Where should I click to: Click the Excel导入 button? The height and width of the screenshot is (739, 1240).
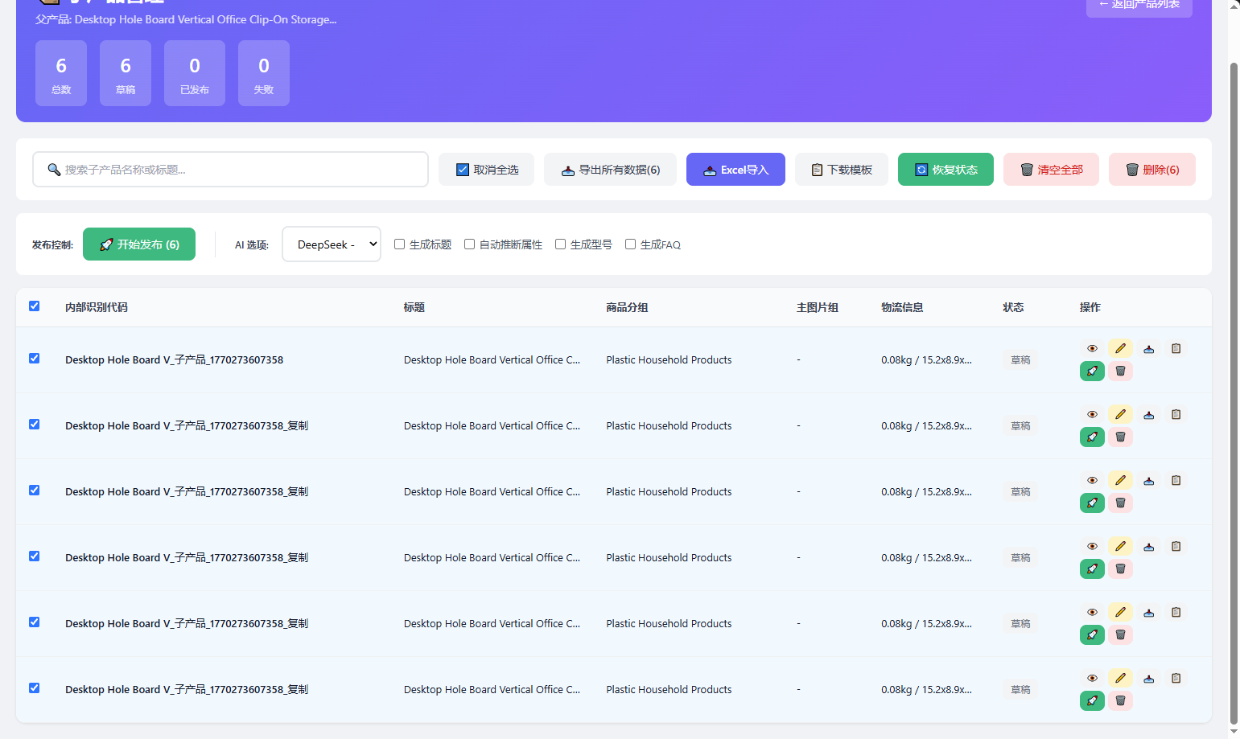coord(735,170)
